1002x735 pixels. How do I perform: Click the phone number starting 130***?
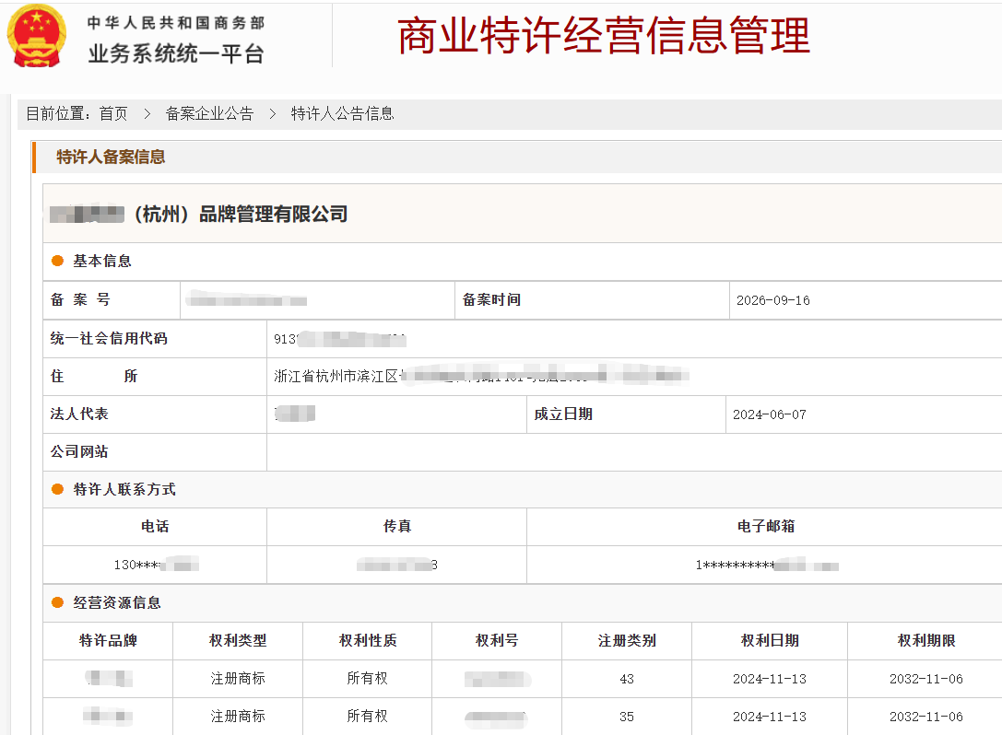(x=157, y=565)
